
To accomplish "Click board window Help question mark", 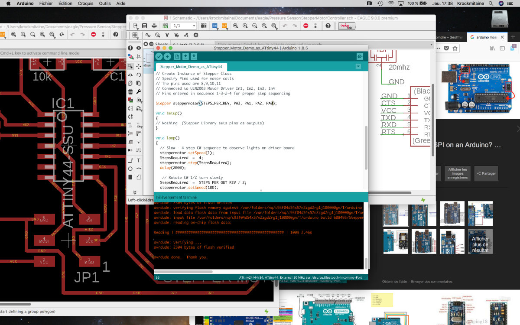I will click(116, 34).
